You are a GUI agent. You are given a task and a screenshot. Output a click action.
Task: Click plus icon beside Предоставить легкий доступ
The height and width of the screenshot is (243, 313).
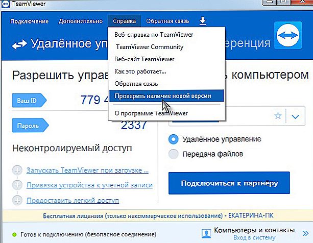[x=17, y=200]
